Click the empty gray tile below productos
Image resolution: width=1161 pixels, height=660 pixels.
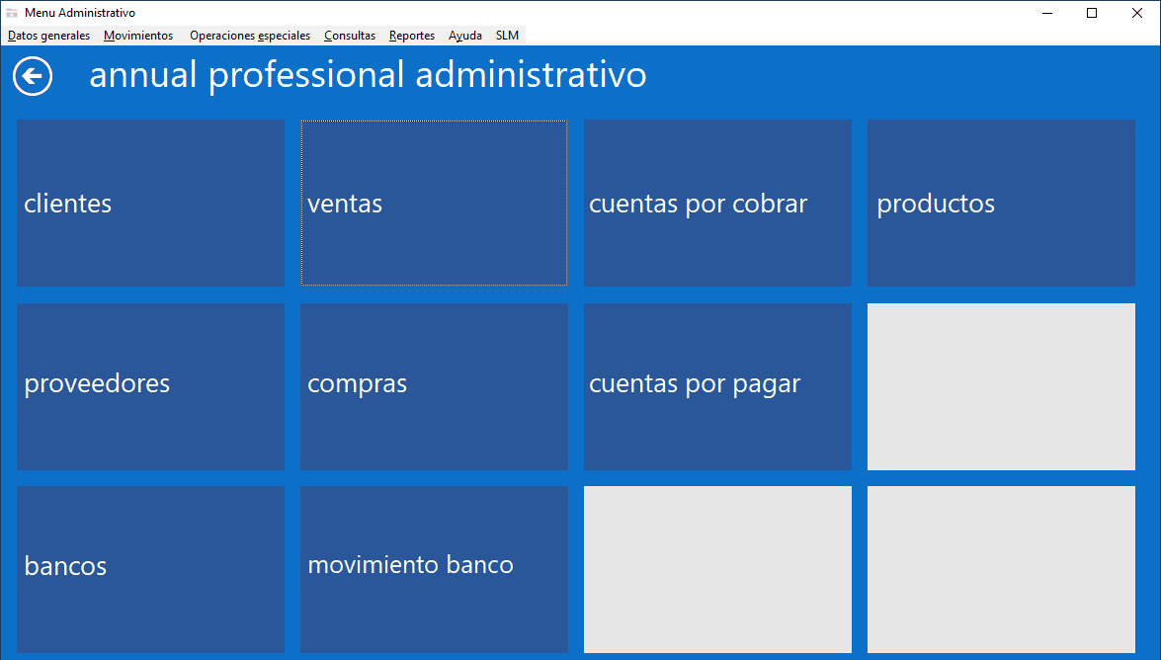point(1001,386)
